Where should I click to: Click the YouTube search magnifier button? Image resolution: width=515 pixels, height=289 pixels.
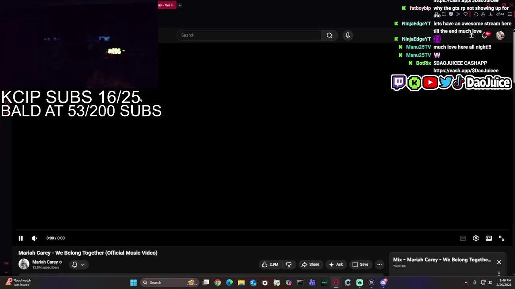[330, 35]
